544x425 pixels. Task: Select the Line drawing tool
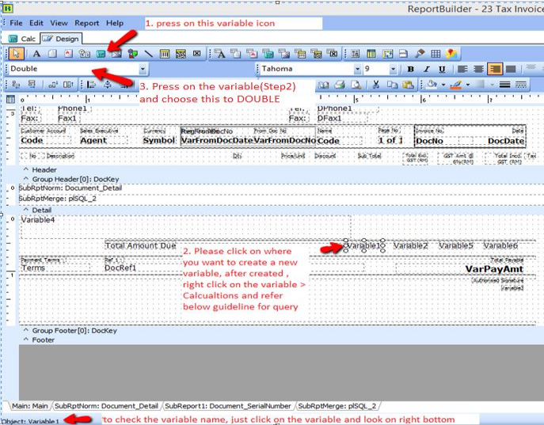tap(148, 54)
